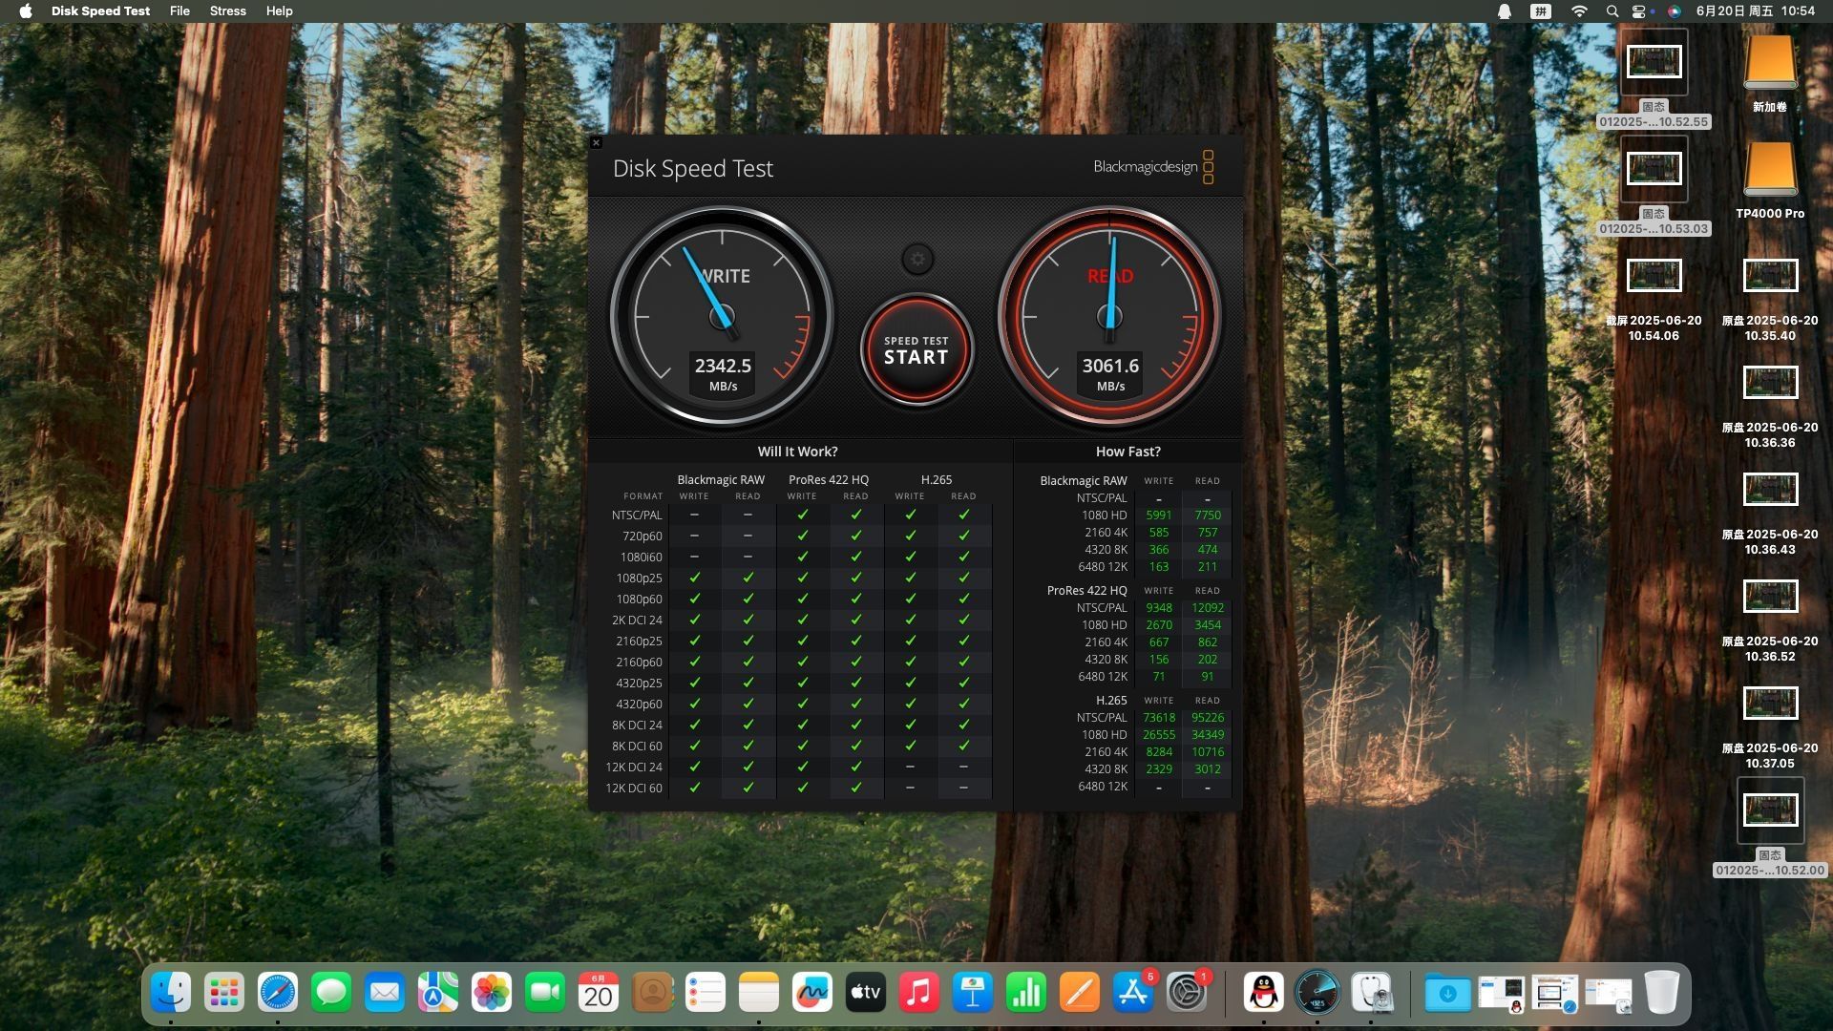This screenshot has height=1031, width=1833.
Task: Open the File menu
Action: 179,11
